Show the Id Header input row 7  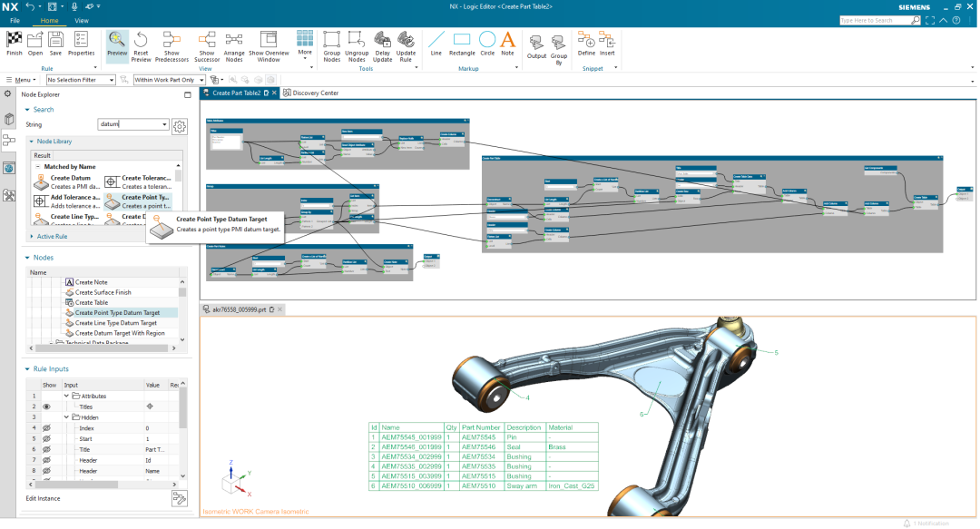click(x=46, y=460)
